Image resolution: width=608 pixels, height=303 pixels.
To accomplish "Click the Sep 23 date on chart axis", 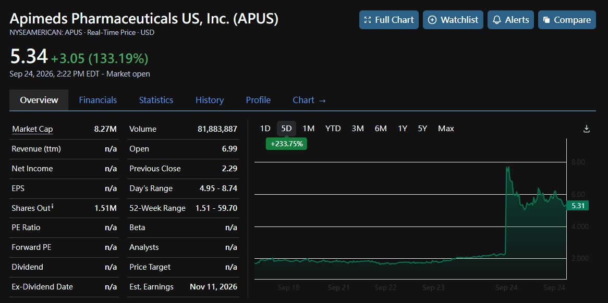I will click(x=433, y=288).
